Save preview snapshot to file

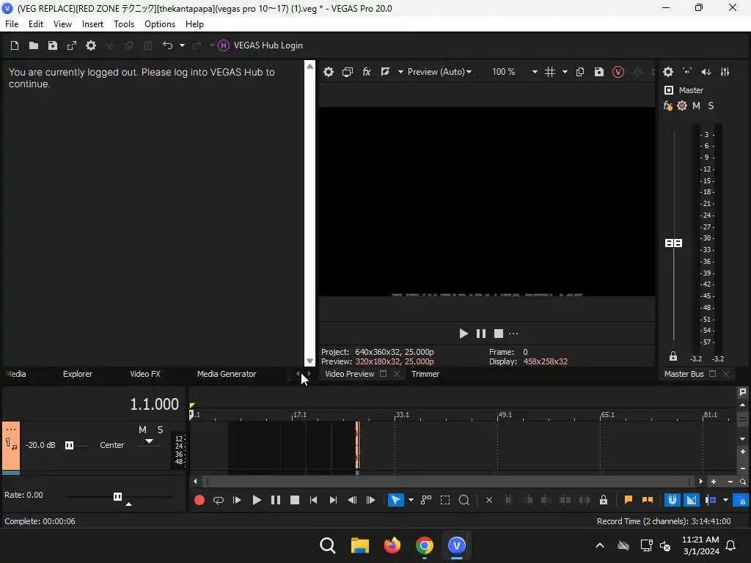coord(599,72)
